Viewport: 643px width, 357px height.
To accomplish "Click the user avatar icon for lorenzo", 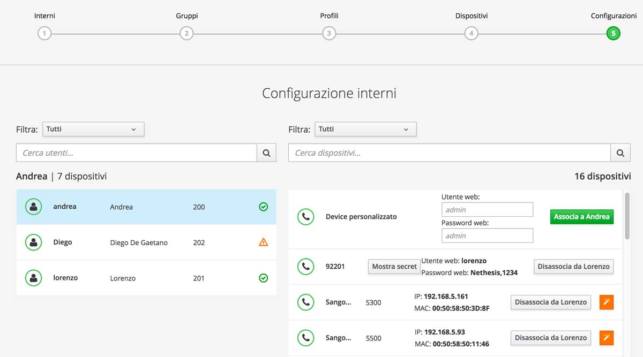I will [x=34, y=278].
